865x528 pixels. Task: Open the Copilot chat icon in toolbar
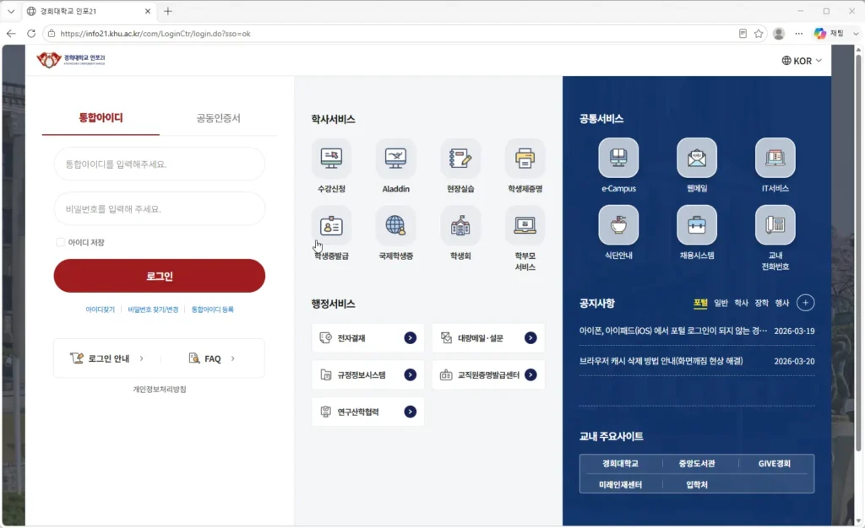tap(819, 34)
